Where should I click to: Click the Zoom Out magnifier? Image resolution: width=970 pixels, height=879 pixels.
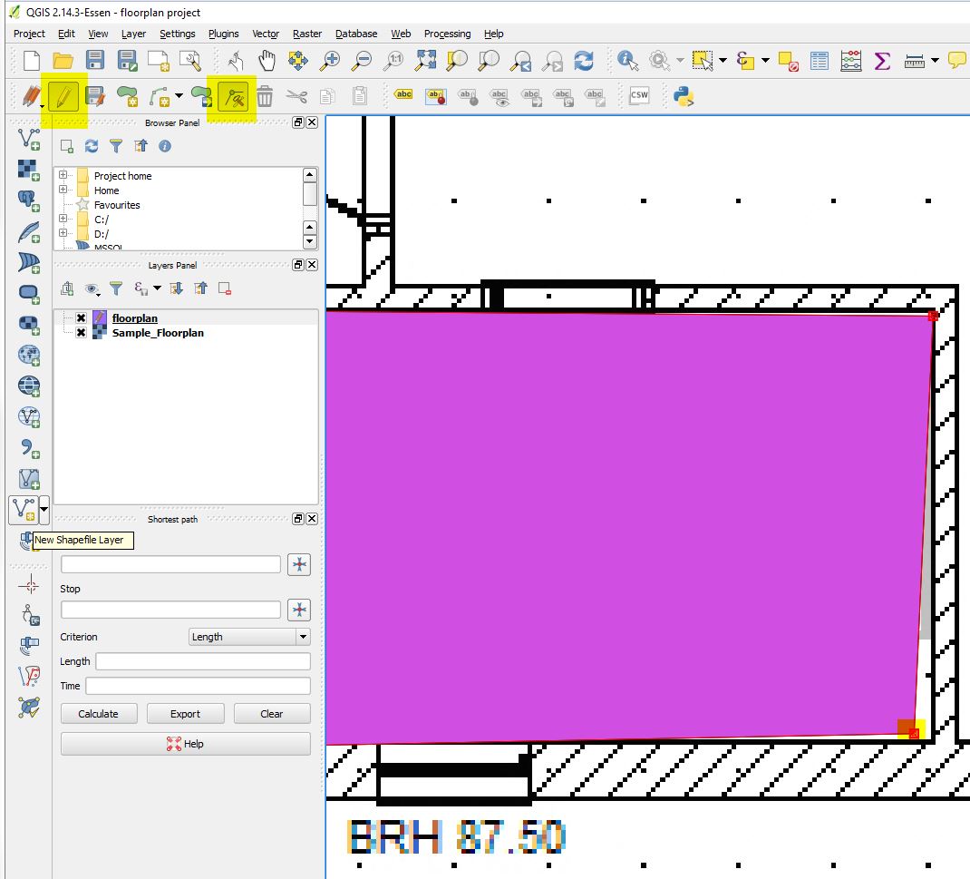[x=362, y=60]
